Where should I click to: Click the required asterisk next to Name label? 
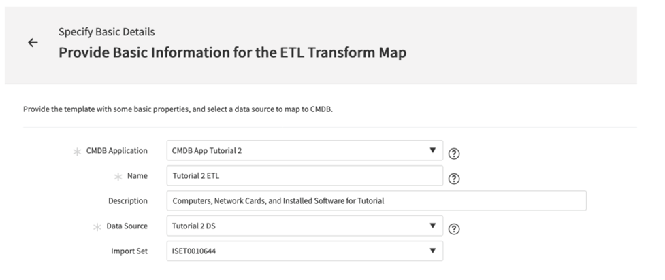[x=118, y=177]
